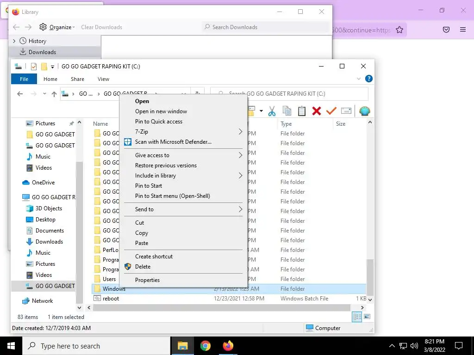The image size is (474, 355).
Task: Click the horizontal scrollbar of file list
Action: (222, 307)
